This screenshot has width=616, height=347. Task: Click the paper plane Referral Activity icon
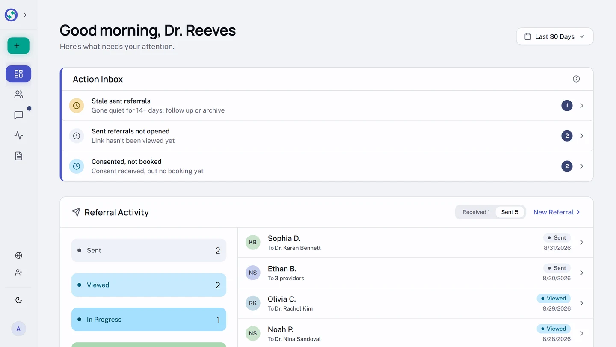[76, 212]
